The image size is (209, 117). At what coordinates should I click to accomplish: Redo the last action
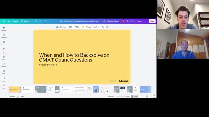coord(40,21)
